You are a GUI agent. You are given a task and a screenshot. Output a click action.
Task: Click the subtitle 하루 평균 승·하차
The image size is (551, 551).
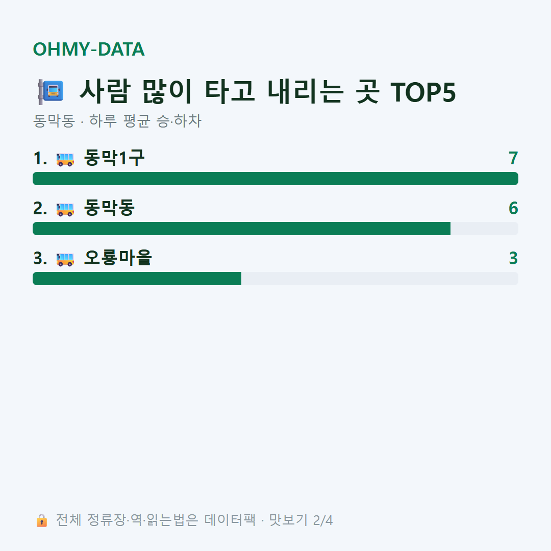coord(145,121)
